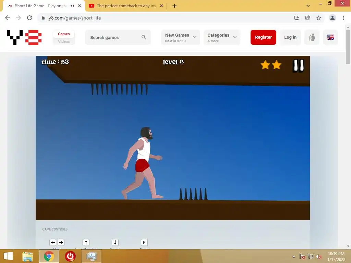Open the Chrome profile icon
This screenshot has width=351, height=263.
click(x=332, y=18)
